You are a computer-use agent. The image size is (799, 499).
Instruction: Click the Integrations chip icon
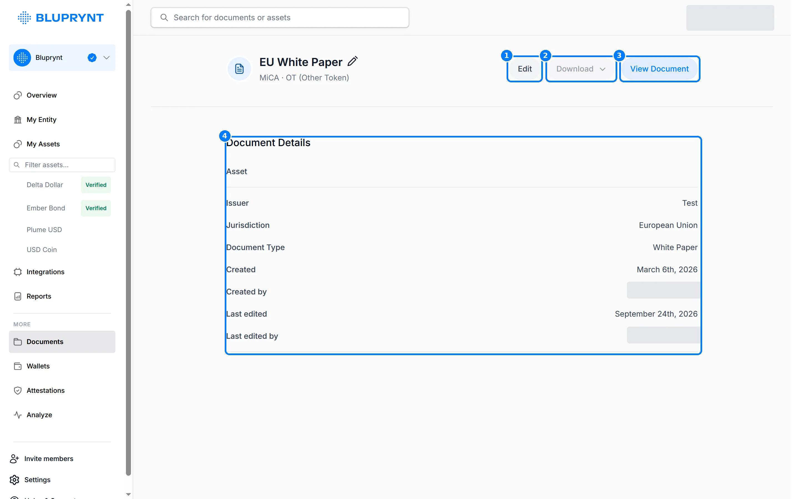click(18, 272)
